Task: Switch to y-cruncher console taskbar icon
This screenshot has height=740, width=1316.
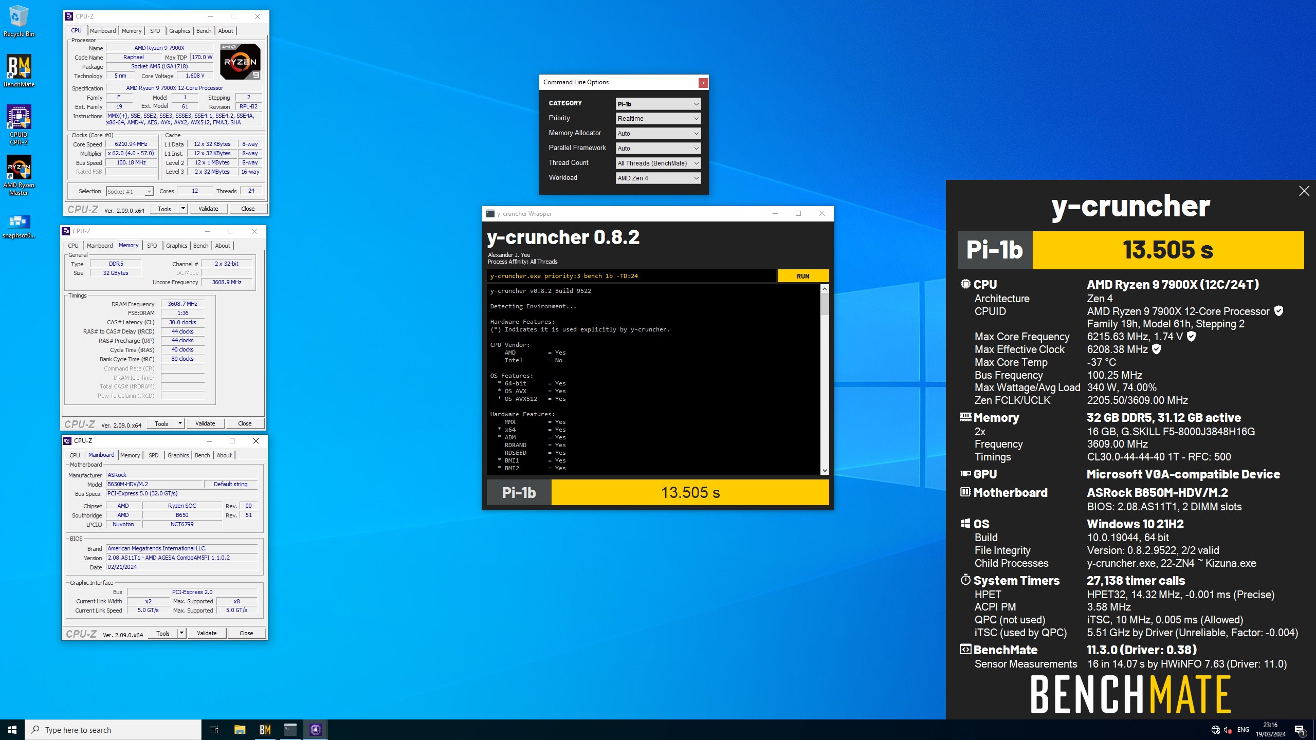Action: tap(290, 730)
